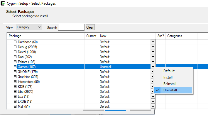208x115 pixels.
Task: Select the Interpreters (90) row label
Action: point(29,82)
